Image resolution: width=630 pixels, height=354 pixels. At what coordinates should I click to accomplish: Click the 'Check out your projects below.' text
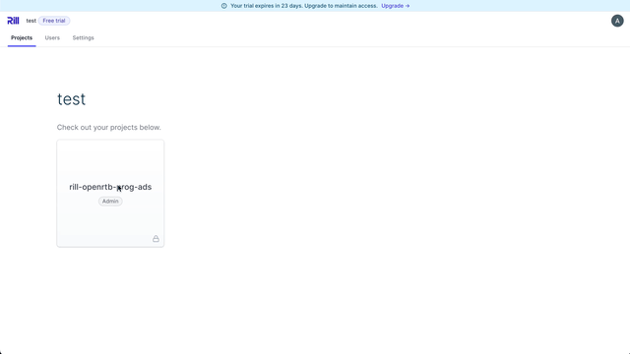pyautogui.click(x=109, y=127)
